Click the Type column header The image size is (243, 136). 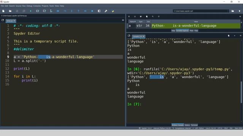click(140, 22)
